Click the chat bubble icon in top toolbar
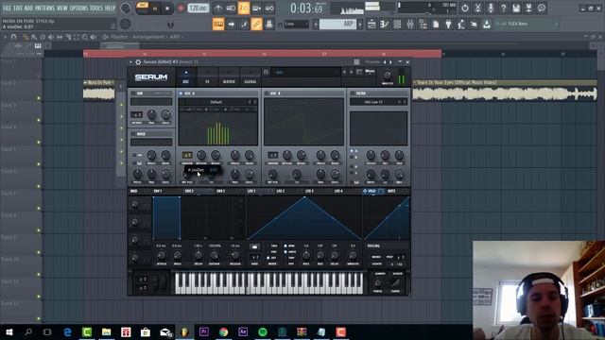The width and height of the screenshot is (605, 340). (542, 8)
